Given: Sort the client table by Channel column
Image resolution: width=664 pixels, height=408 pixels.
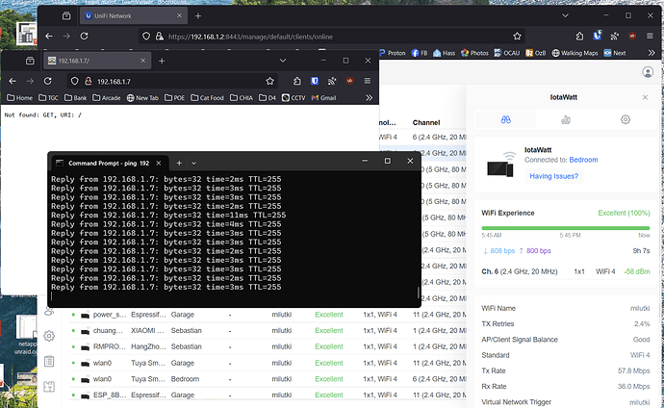Looking at the screenshot, I should point(426,123).
